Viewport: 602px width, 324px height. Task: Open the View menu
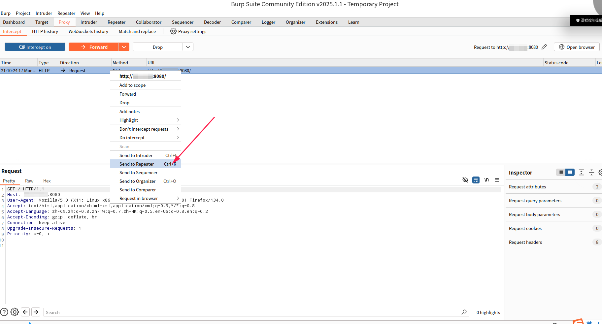click(85, 13)
